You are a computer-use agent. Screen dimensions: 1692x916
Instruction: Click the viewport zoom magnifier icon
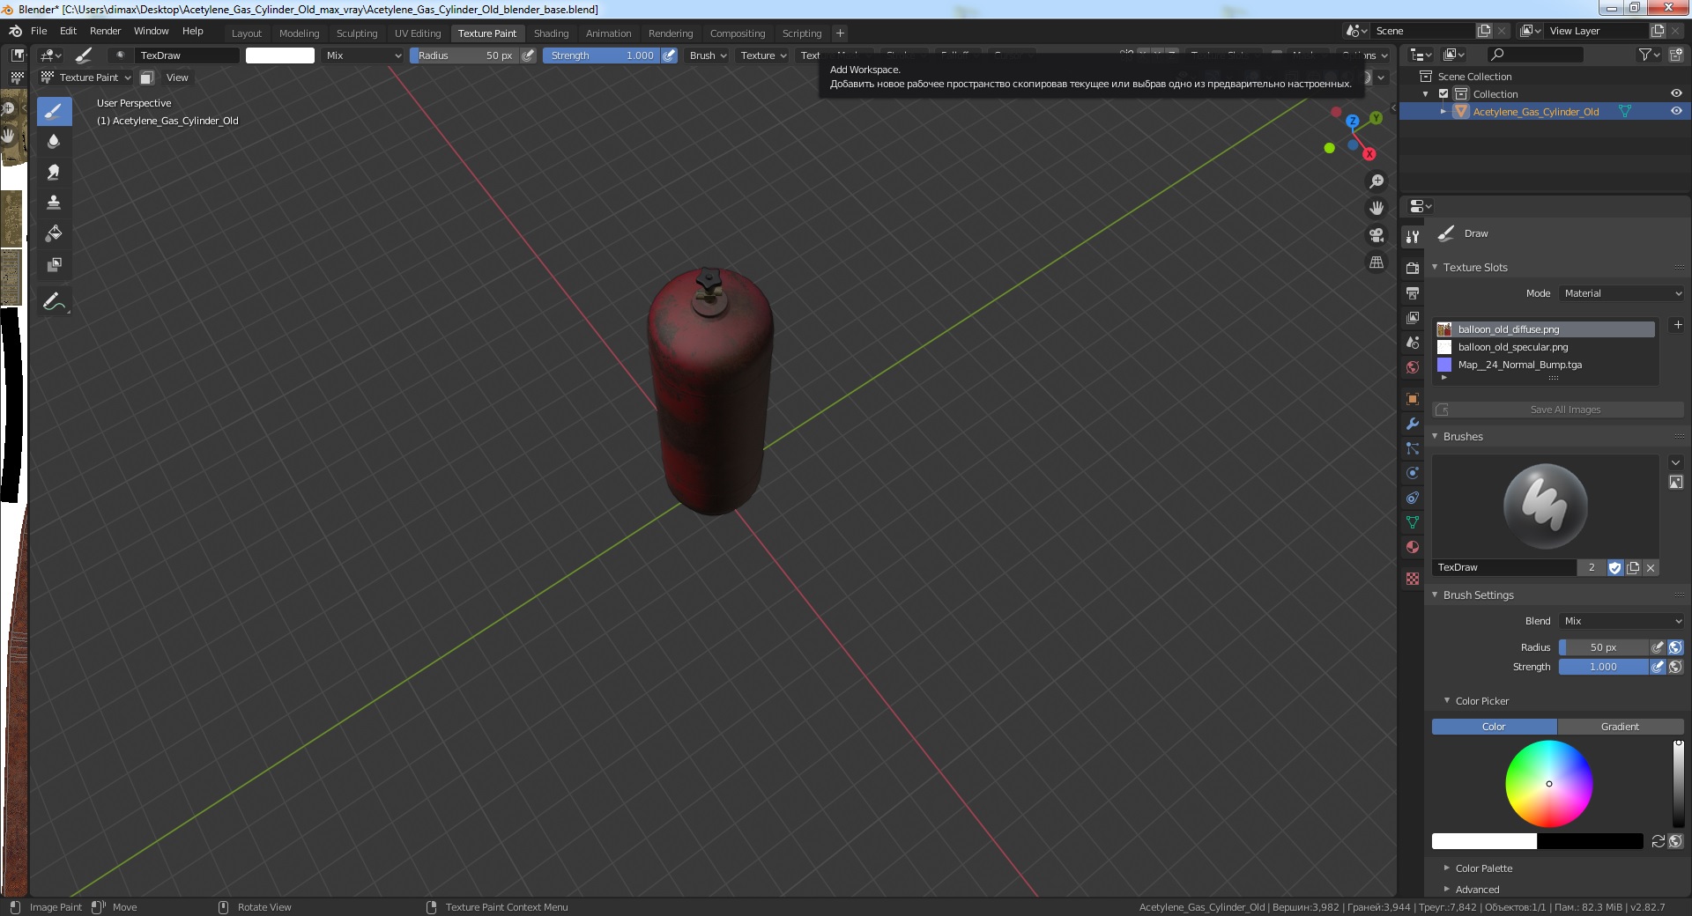[x=1376, y=181]
